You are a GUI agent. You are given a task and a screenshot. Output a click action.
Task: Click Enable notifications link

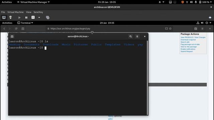click(x=188, y=49)
